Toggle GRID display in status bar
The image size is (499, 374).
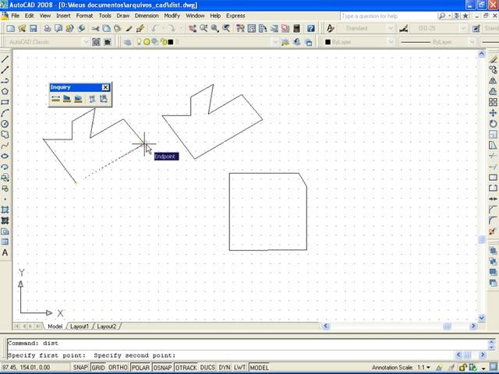pyautogui.click(x=98, y=367)
